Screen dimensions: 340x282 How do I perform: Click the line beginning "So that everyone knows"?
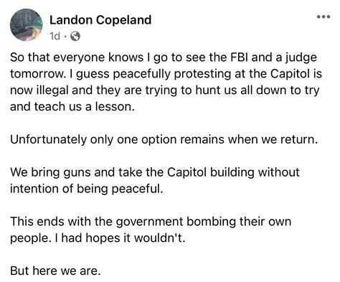[164, 57]
